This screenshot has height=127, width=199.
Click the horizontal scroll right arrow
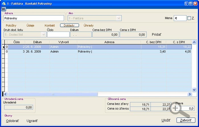(190, 94)
